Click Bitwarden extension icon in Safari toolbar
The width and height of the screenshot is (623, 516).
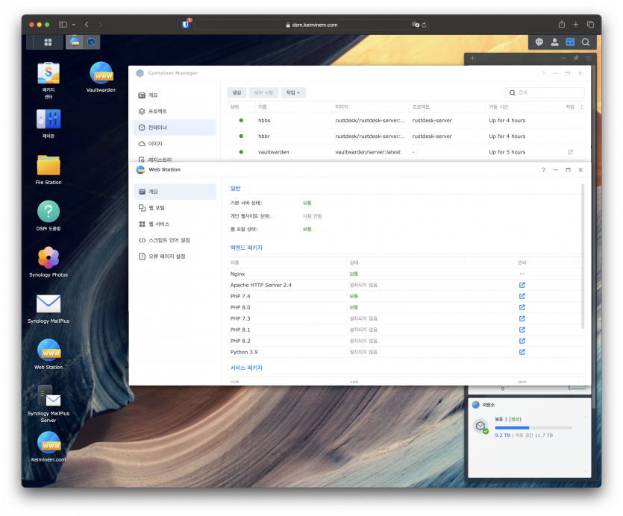click(x=186, y=25)
